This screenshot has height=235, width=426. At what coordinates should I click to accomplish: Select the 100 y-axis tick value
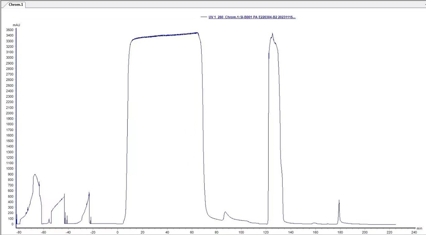point(11,219)
